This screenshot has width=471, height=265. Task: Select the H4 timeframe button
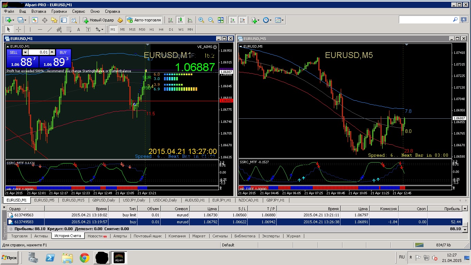click(161, 29)
